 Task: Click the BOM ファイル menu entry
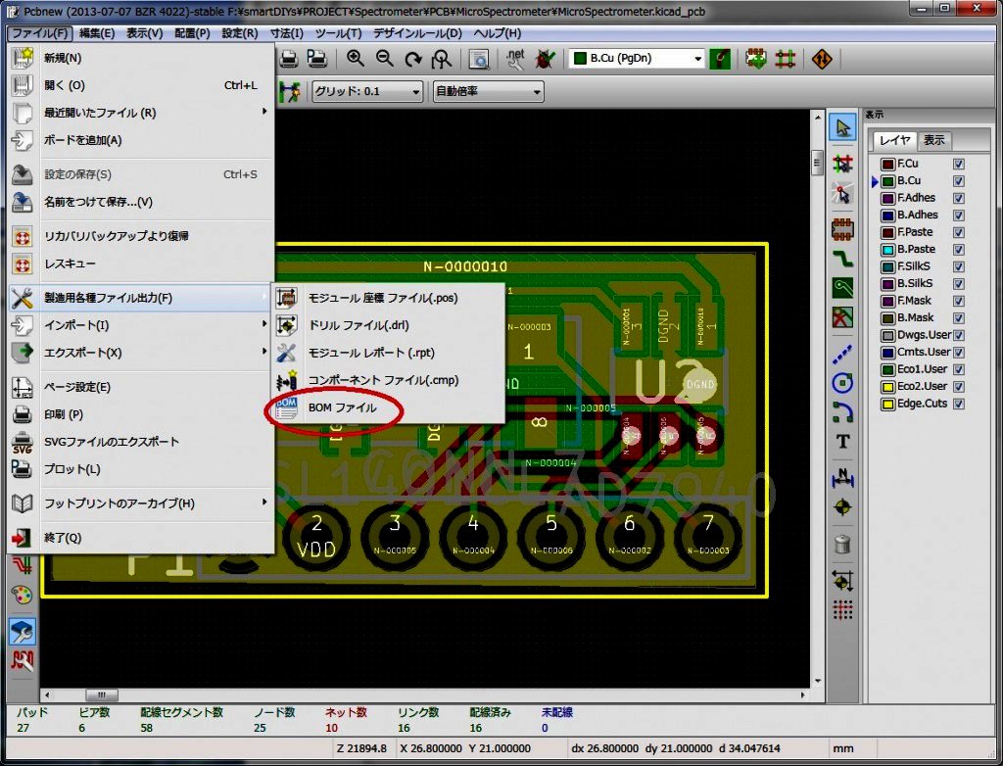pos(342,407)
